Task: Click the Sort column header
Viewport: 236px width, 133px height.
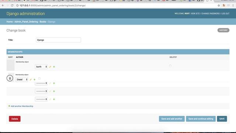Action: (x=10, y=57)
